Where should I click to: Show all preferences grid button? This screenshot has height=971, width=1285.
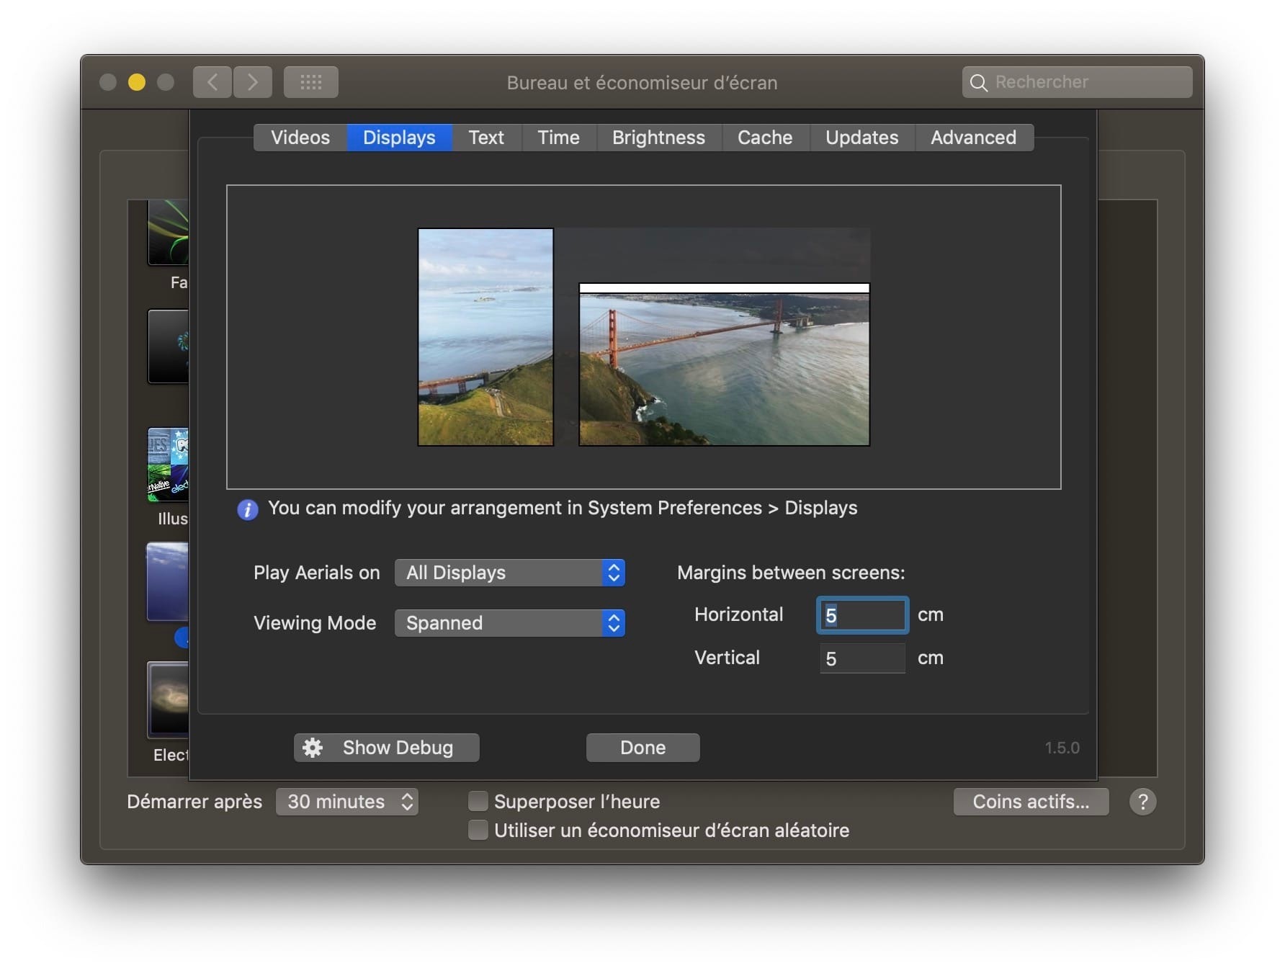click(x=311, y=82)
